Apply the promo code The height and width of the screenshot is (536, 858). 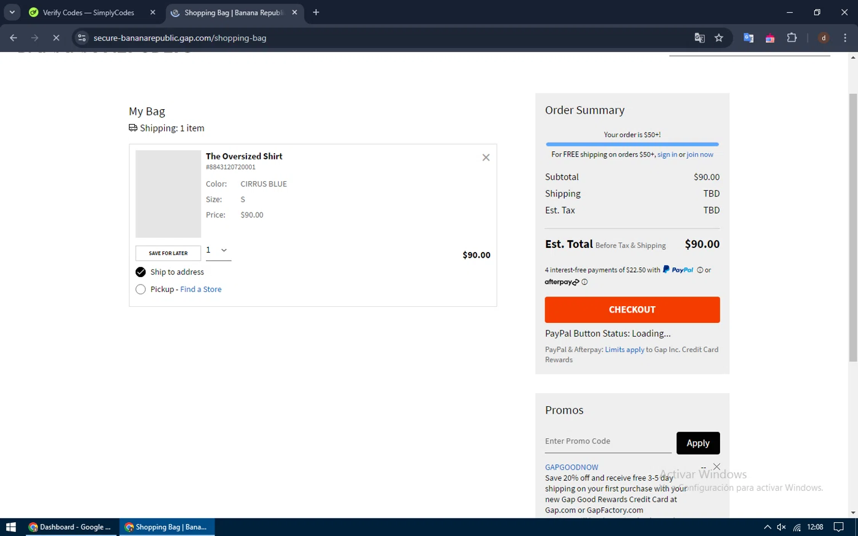tap(698, 443)
